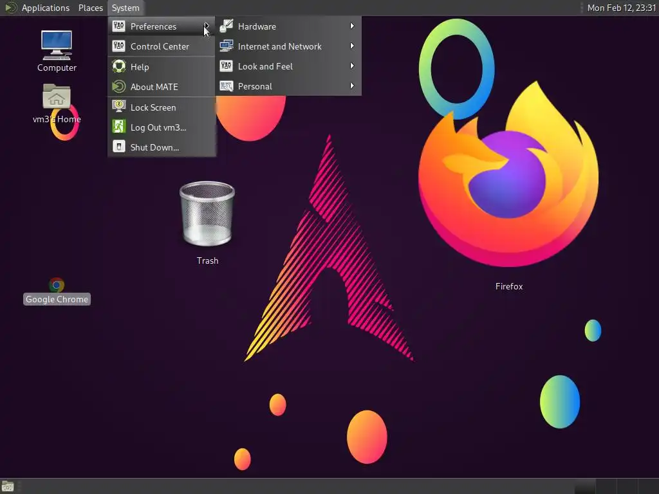Click the Preferences menu icon

pyautogui.click(x=118, y=26)
